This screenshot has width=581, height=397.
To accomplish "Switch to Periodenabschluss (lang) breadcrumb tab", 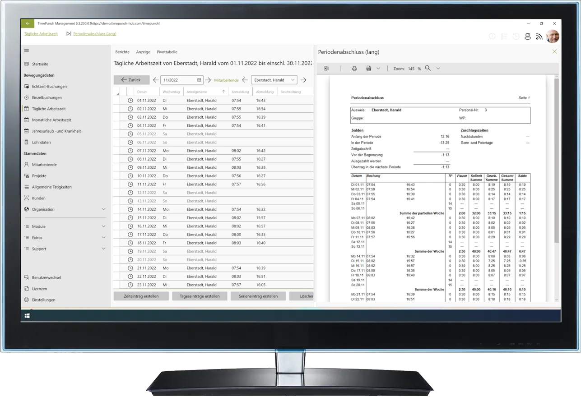I will pyautogui.click(x=95, y=34).
